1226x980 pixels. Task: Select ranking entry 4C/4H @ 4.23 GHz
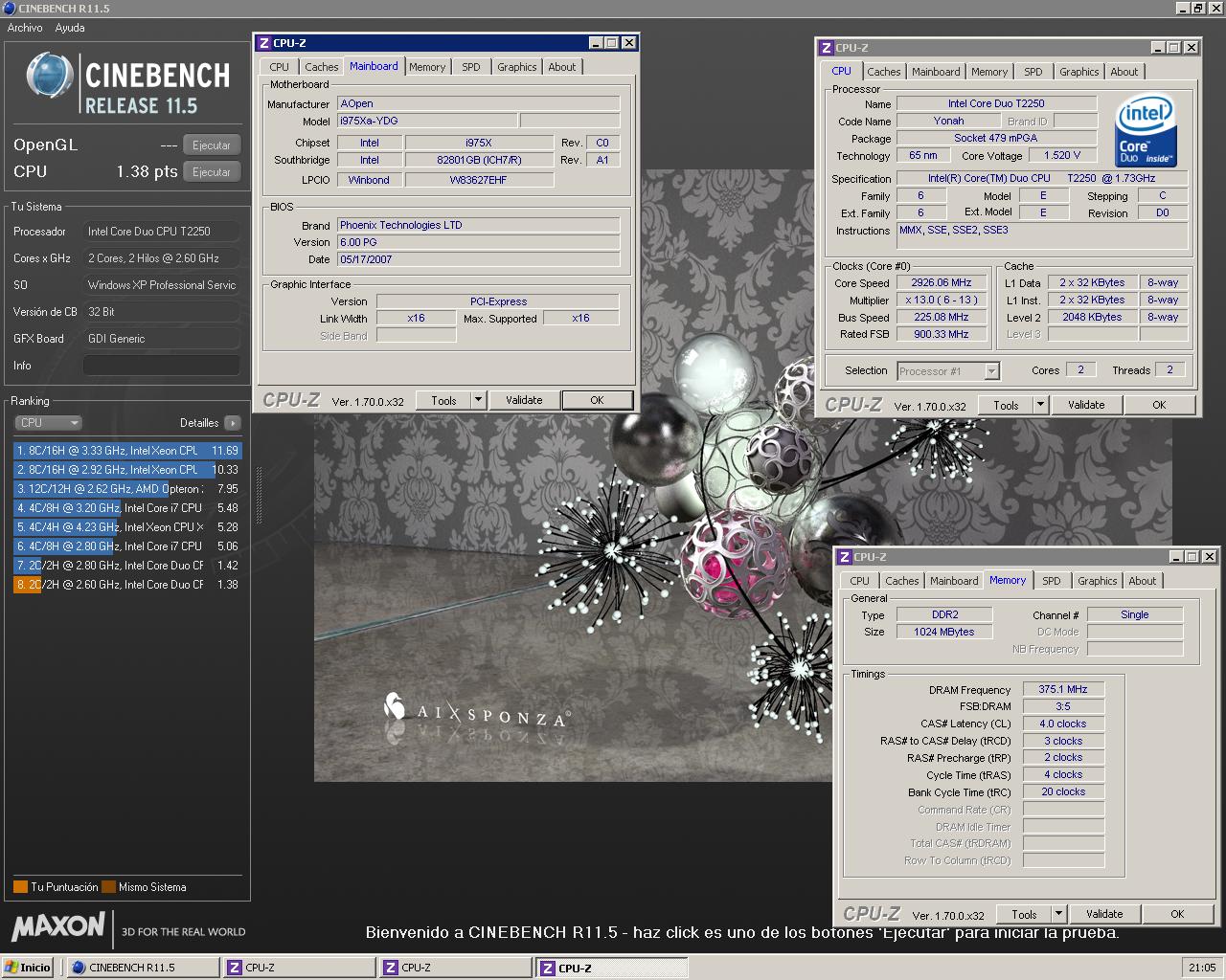127,527
